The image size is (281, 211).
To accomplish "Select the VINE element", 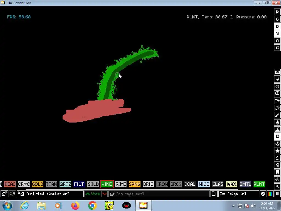I will click(x=107, y=184).
